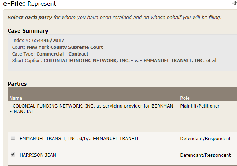Click the back arrow icon beside the e-File heading
Screen dimensions: 237x166
tap(234, 3)
